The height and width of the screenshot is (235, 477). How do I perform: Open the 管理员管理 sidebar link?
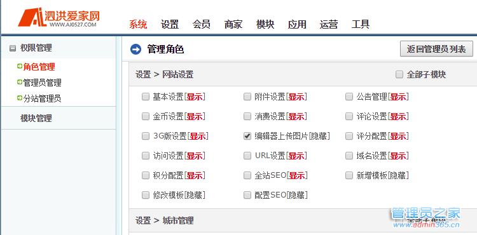point(42,83)
